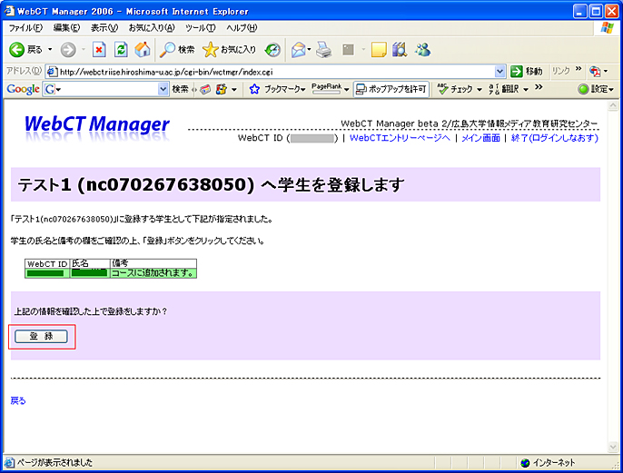
Task: Click the Google toolbar logo
Action: pos(23,89)
